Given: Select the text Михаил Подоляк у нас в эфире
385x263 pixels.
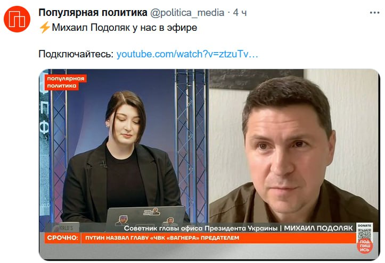Looking at the screenshot, I should (125, 28).
